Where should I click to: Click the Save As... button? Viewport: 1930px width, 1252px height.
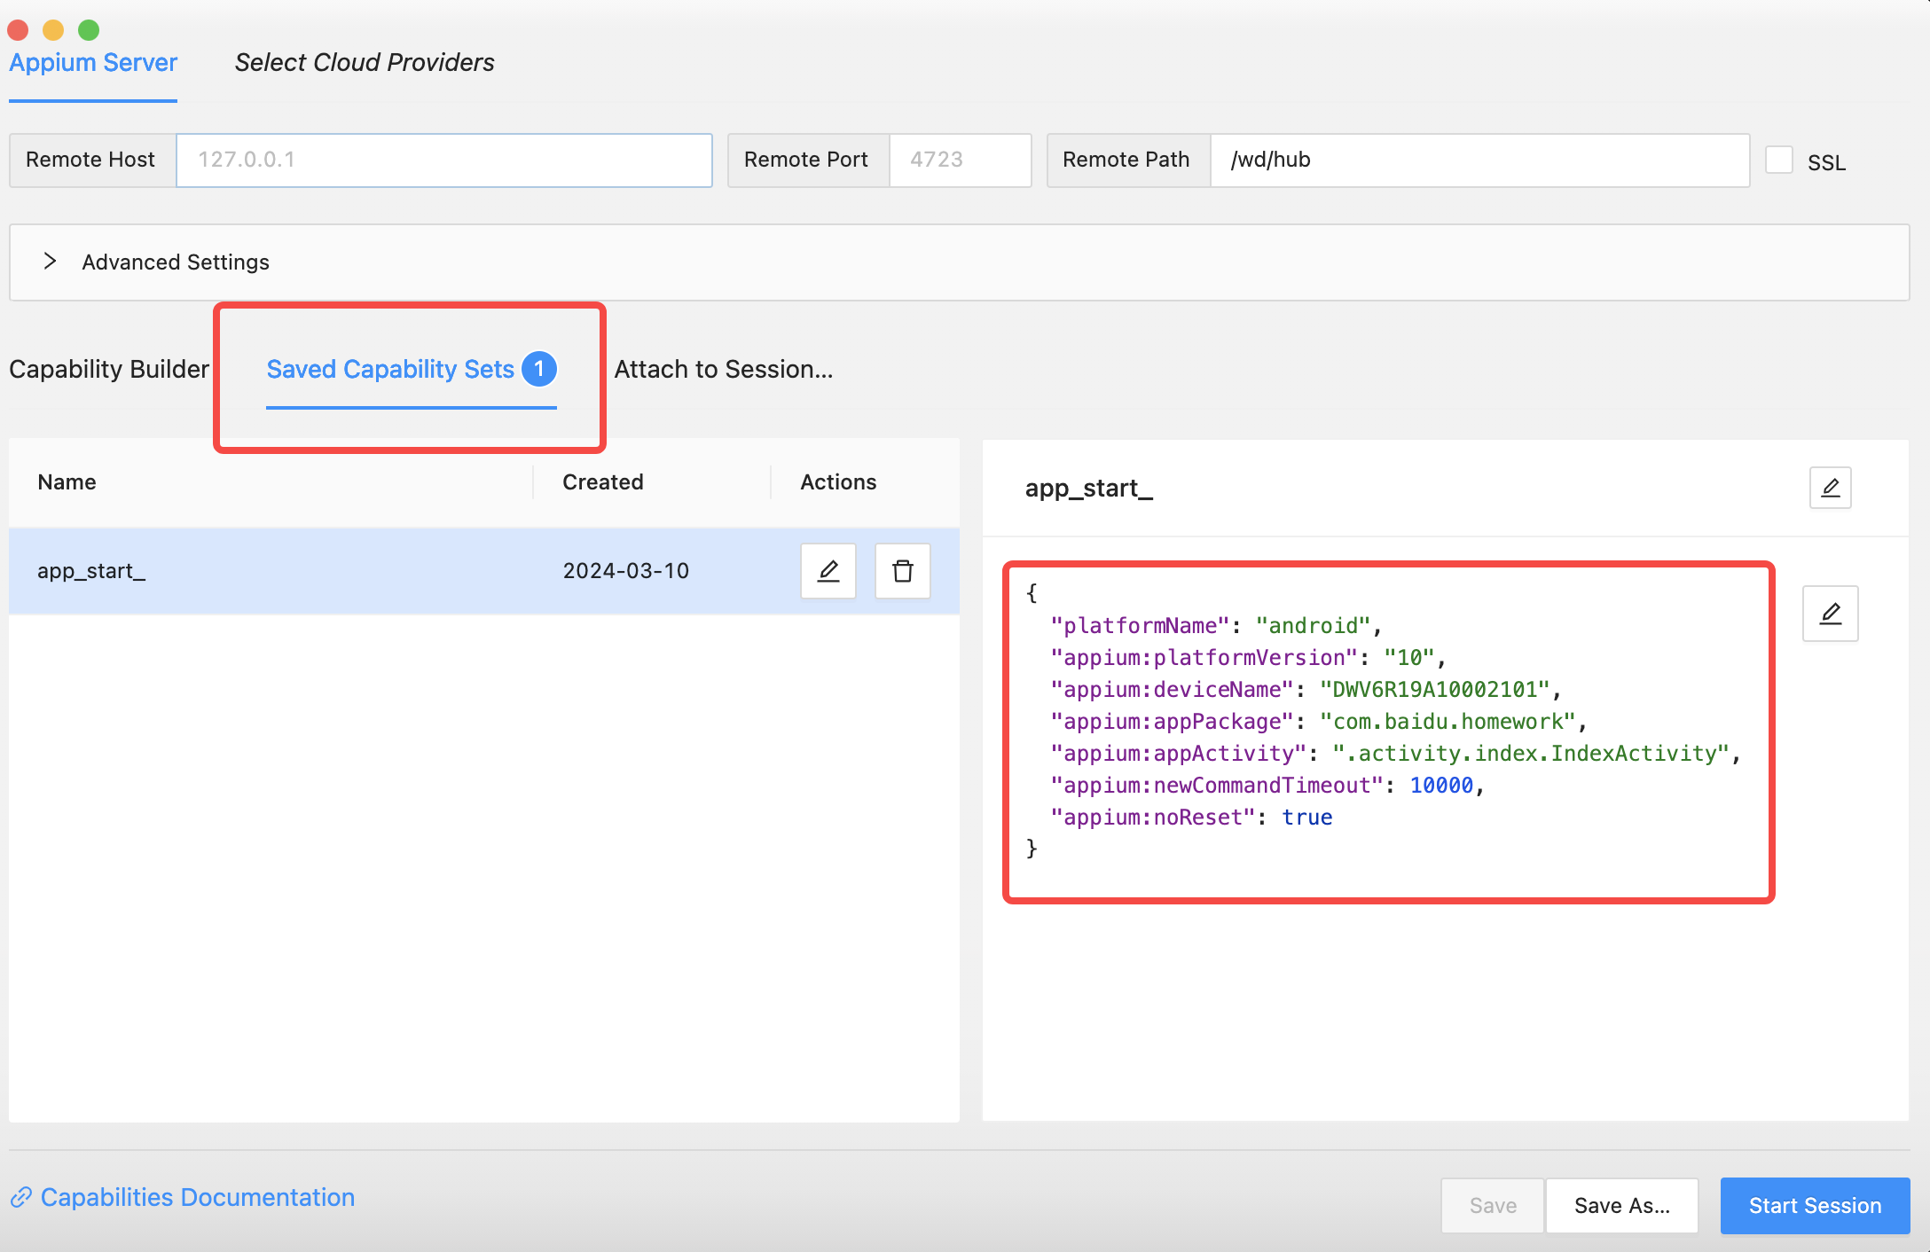[x=1621, y=1206]
